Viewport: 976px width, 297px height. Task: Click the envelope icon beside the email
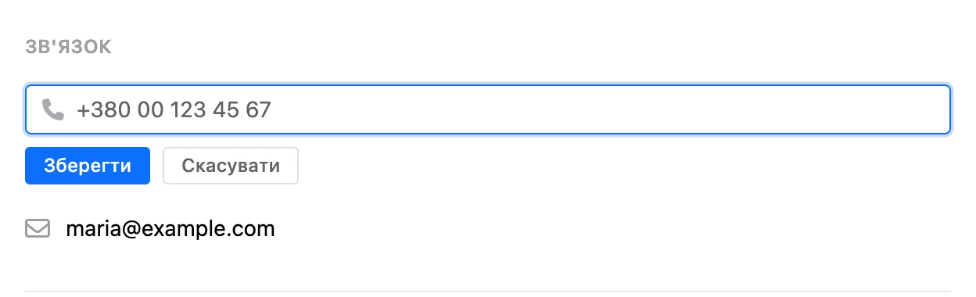point(38,229)
